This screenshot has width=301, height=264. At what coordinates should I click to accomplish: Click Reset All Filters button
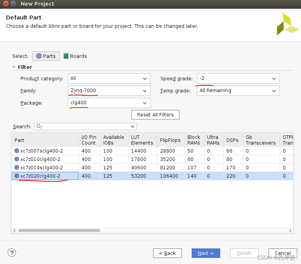(155, 115)
